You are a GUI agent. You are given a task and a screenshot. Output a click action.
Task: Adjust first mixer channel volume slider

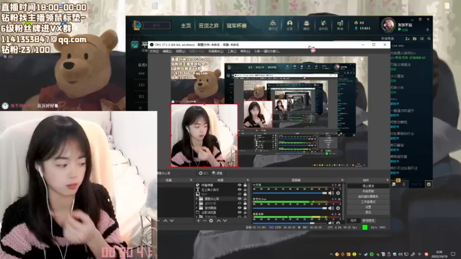[x=290, y=193]
